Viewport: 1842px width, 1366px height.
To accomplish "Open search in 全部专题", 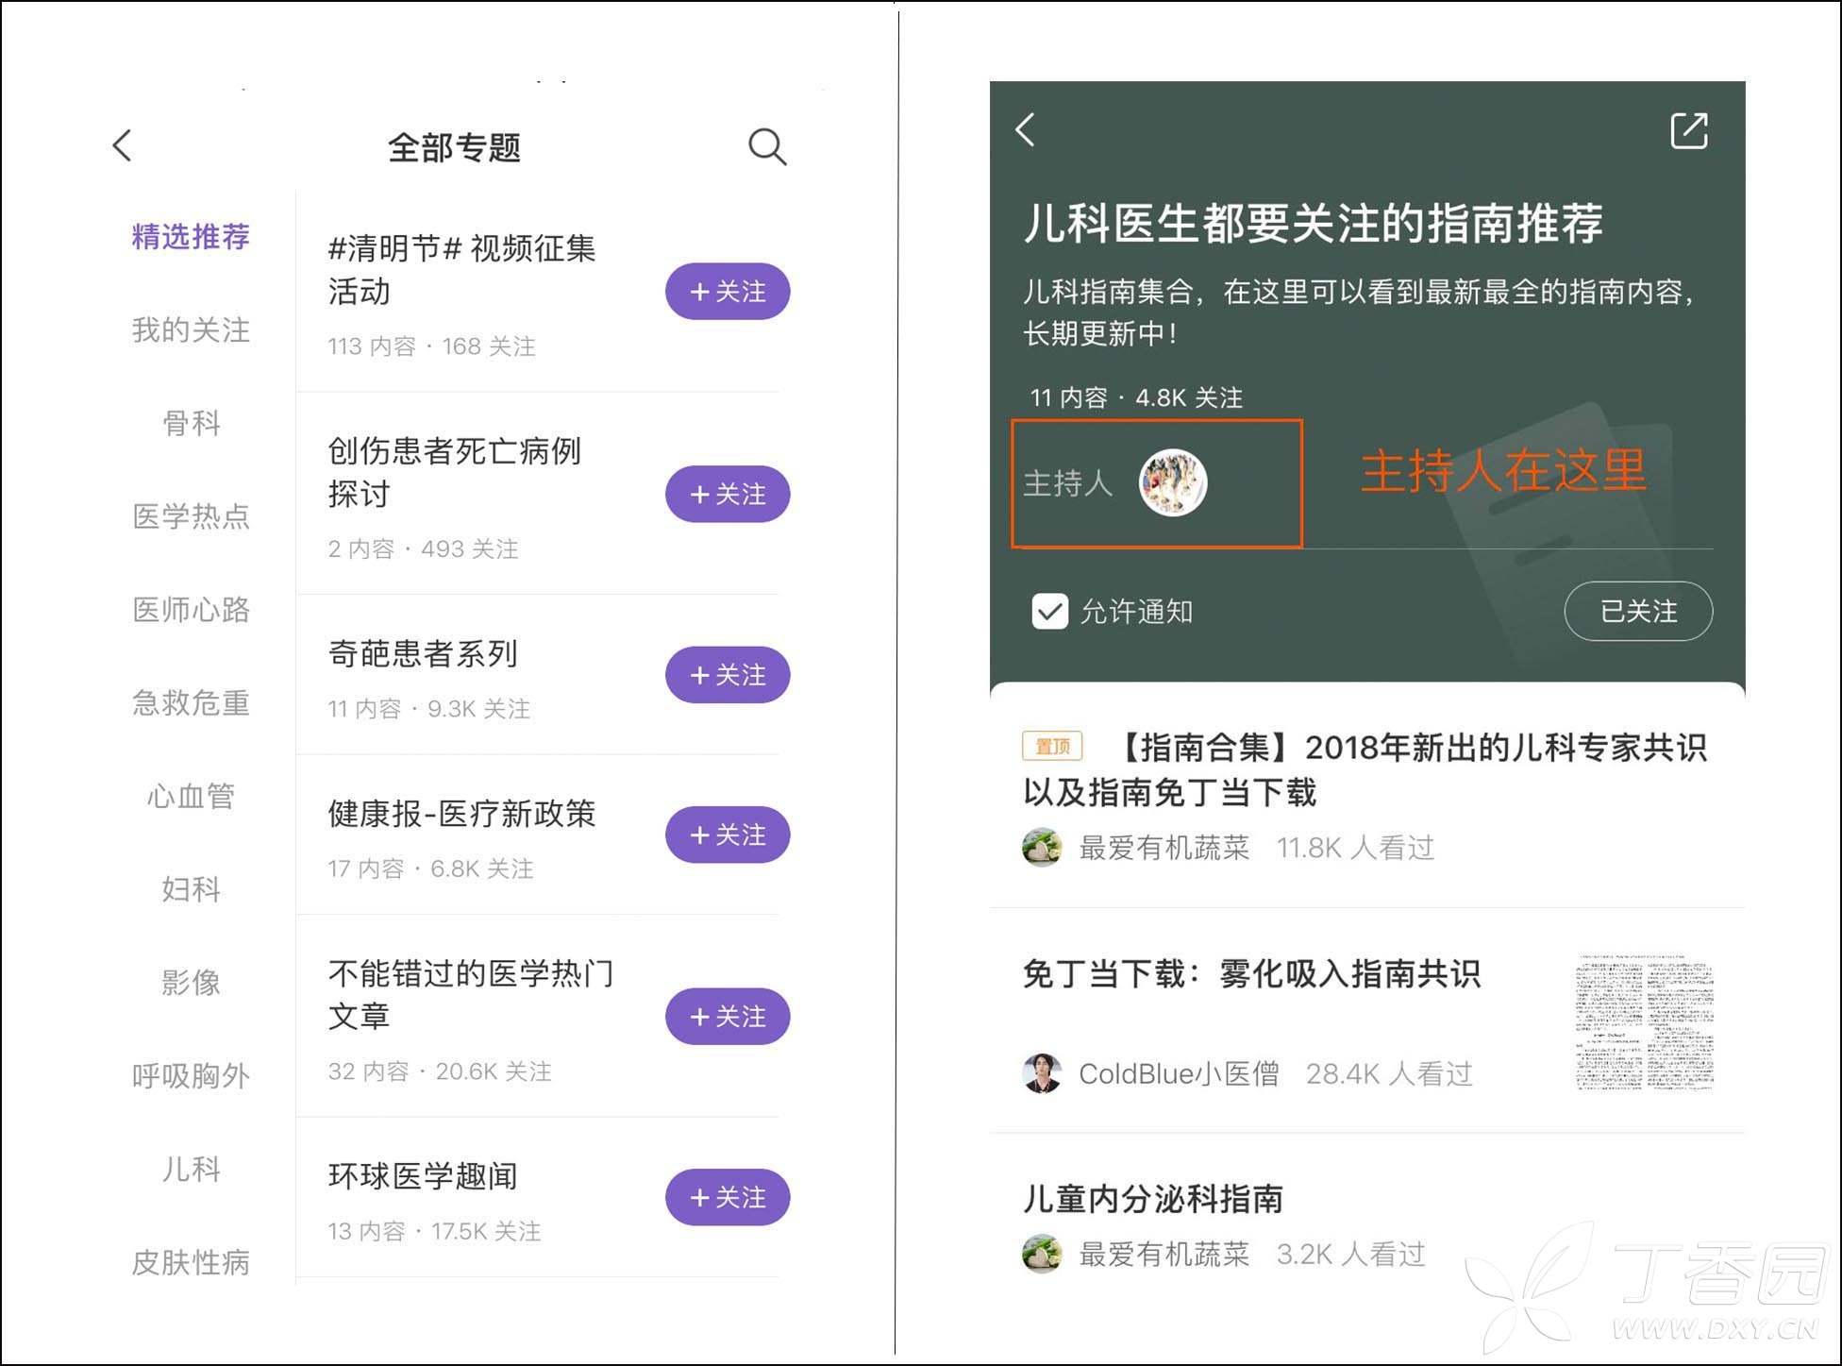I will click(767, 146).
